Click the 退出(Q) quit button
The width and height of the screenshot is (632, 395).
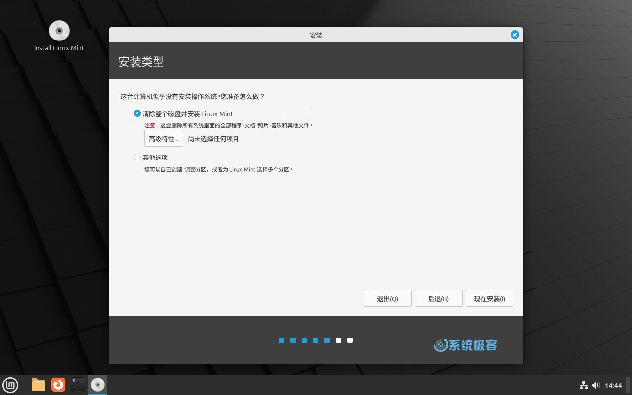(x=388, y=298)
